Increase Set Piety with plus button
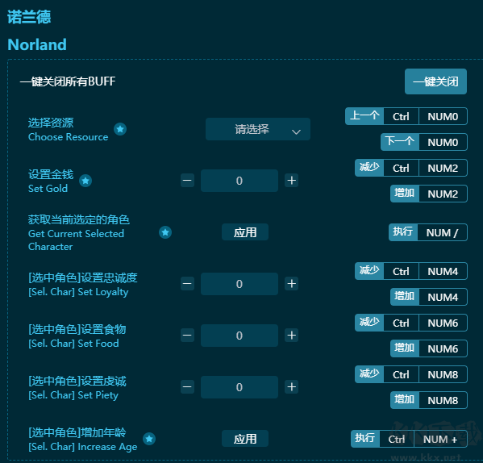Image resolution: width=483 pixels, height=463 pixels. click(291, 387)
